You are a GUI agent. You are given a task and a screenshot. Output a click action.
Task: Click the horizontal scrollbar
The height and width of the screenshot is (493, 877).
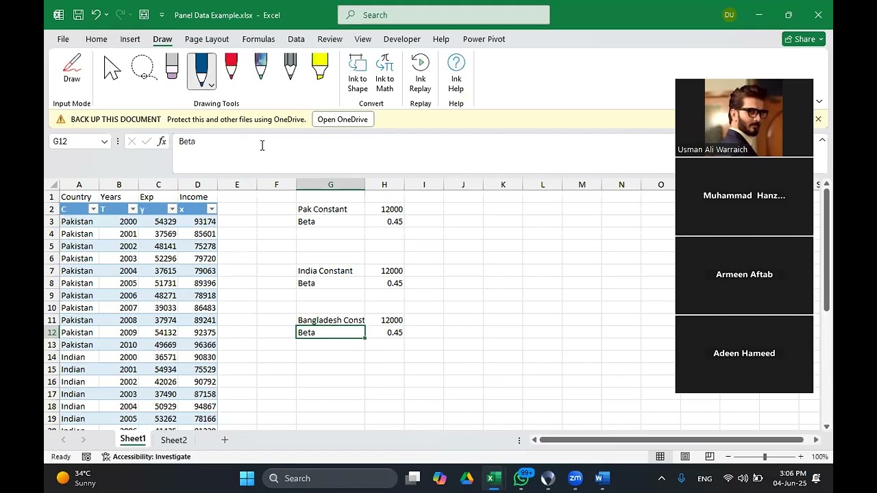[671, 440]
